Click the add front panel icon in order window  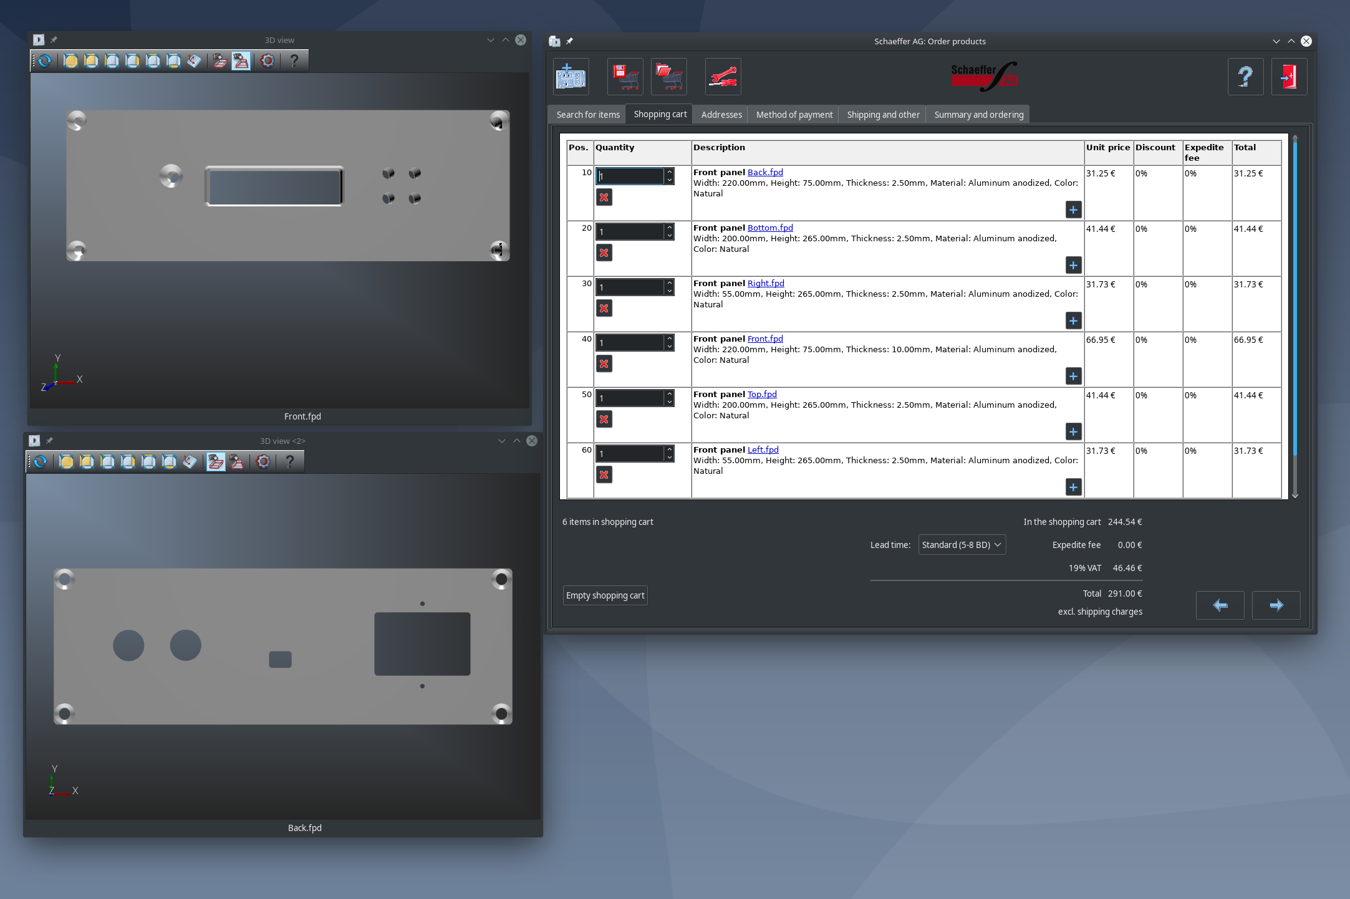click(571, 77)
